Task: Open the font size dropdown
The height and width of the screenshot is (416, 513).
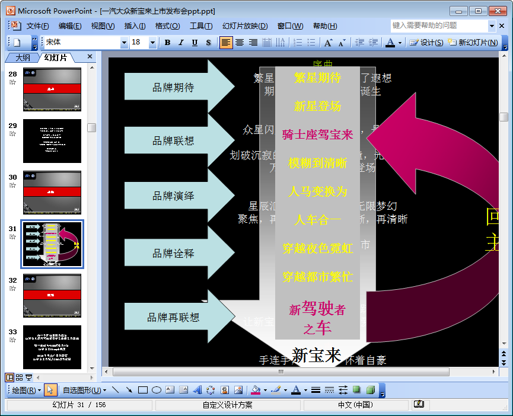Action: (x=152, y=43)
